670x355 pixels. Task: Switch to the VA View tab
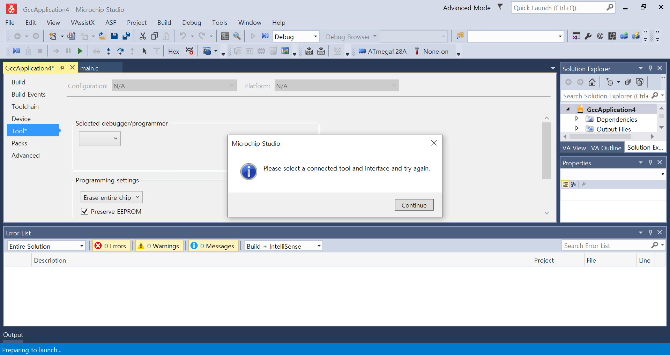pos(574,148)
